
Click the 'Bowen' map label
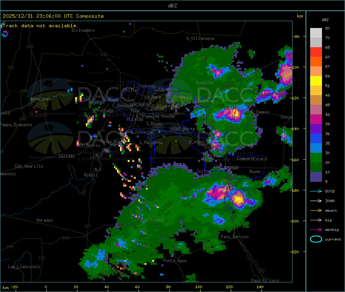(x=255, y=171)
